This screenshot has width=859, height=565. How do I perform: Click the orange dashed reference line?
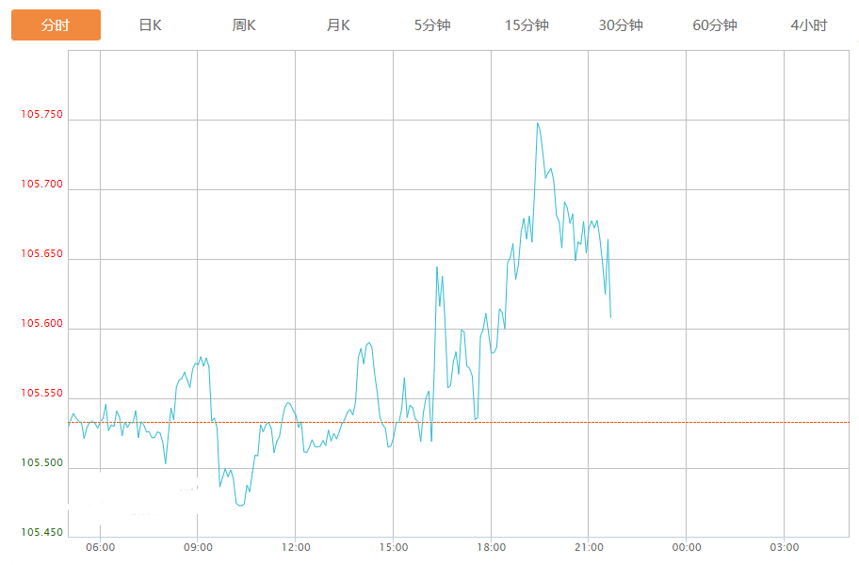click(x=735, y=423)
